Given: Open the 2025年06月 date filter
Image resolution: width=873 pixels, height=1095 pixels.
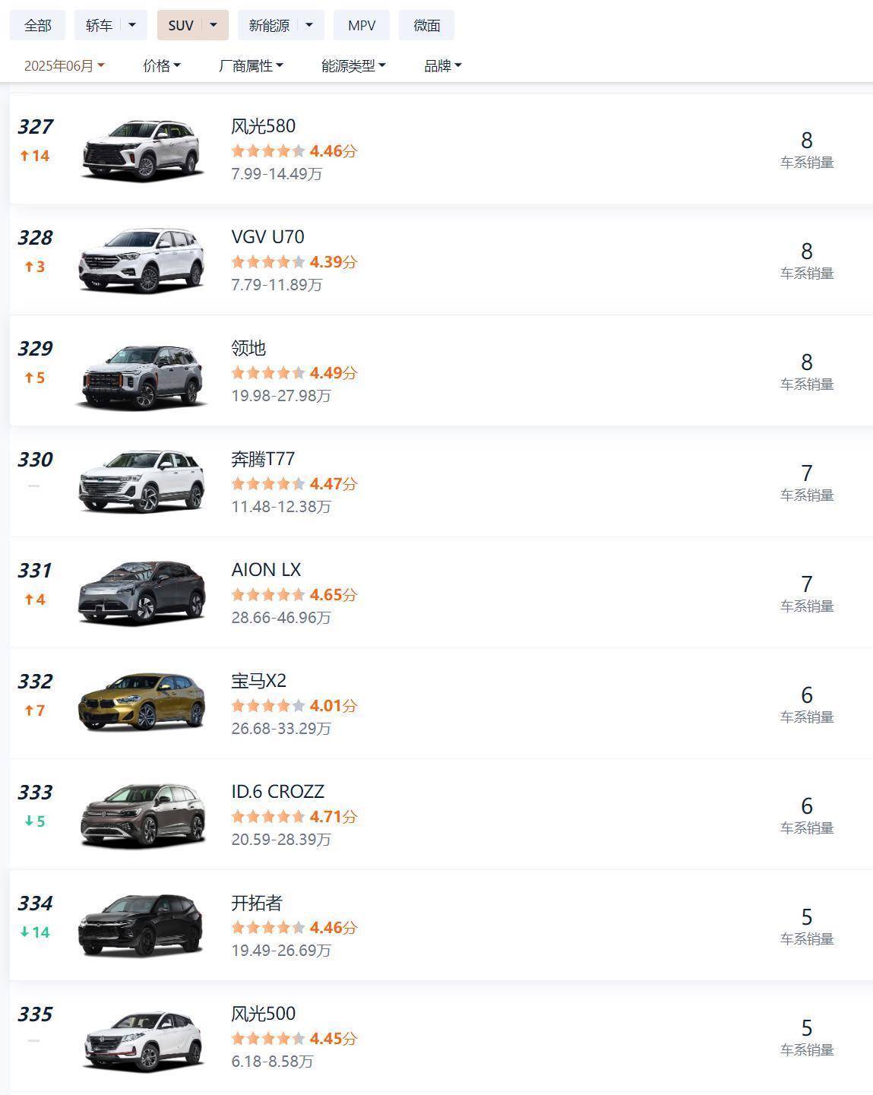Looking at the screenshot, I should coord(64,66).
